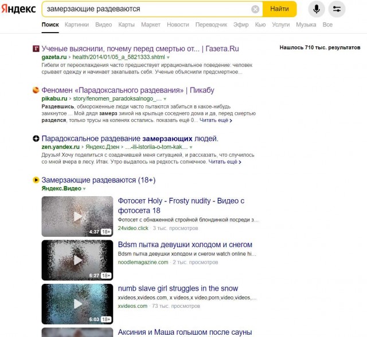Click Читать ещё in the Zen snippet
This screenshot has width=367, height=337.
coord(225,162)
